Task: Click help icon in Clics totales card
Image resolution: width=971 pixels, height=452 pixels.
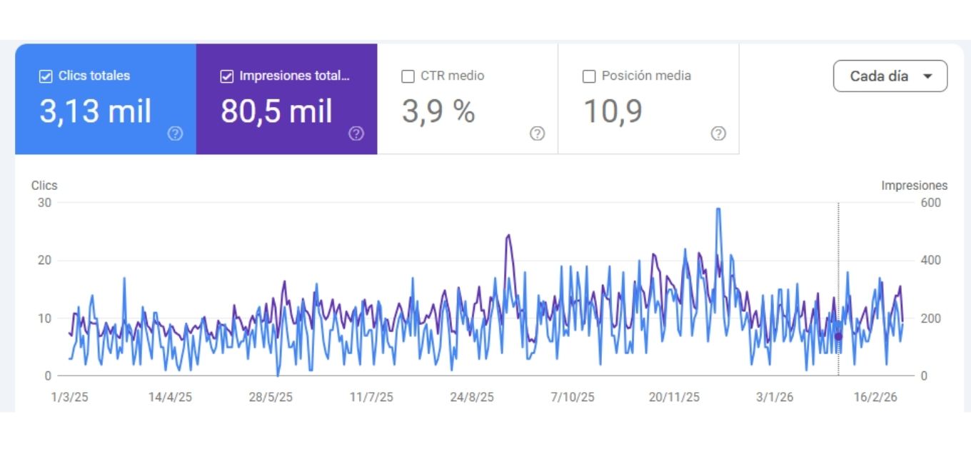Action: point(175,134)
